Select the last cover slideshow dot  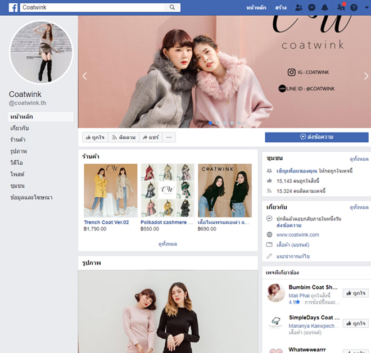(239, 123)
